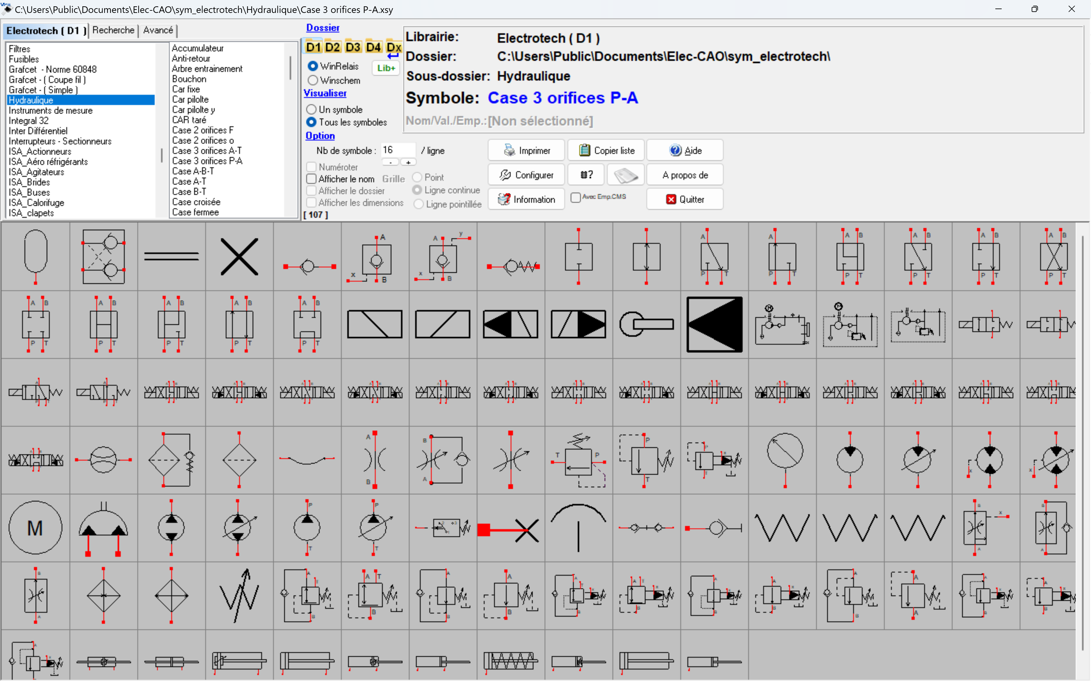
Task: Click the Lib+ button
Action: (x=386, y=68)
